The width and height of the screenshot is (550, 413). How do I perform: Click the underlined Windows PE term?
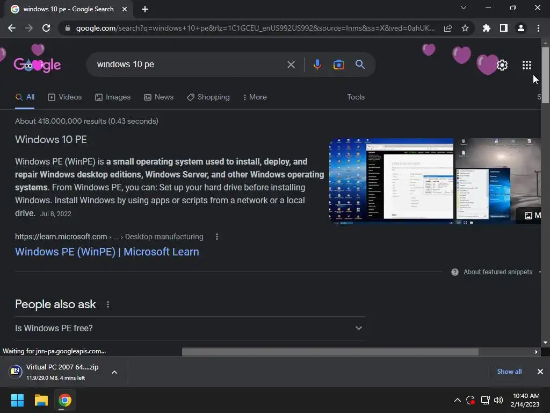39,161
